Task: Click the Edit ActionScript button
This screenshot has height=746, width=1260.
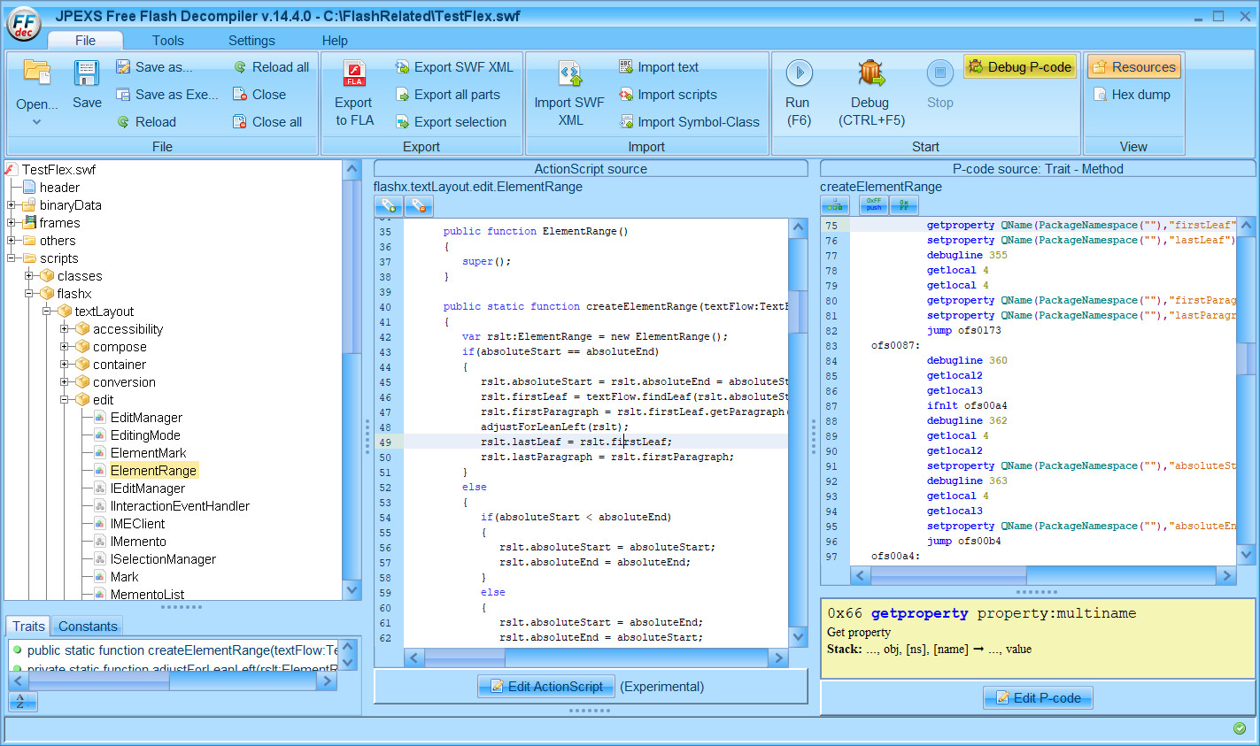Action: [x=546, y=687]
